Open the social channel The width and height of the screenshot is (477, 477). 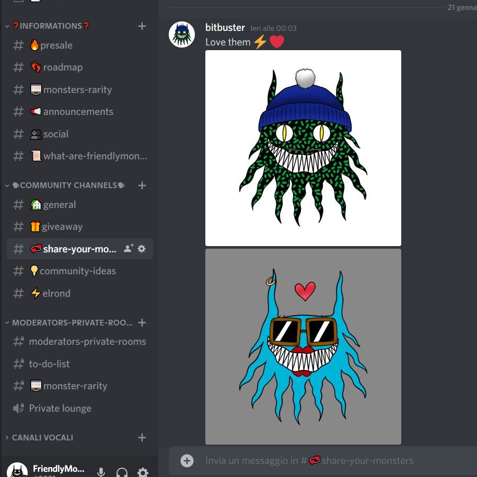click(x=80, y=134)
